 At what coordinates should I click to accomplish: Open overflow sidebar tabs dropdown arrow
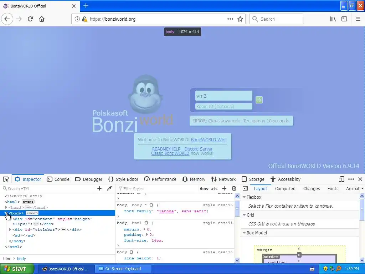362,188
